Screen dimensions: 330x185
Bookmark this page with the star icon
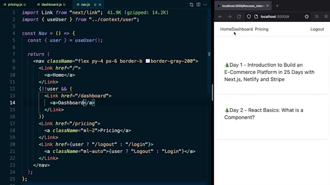point(307,16)
